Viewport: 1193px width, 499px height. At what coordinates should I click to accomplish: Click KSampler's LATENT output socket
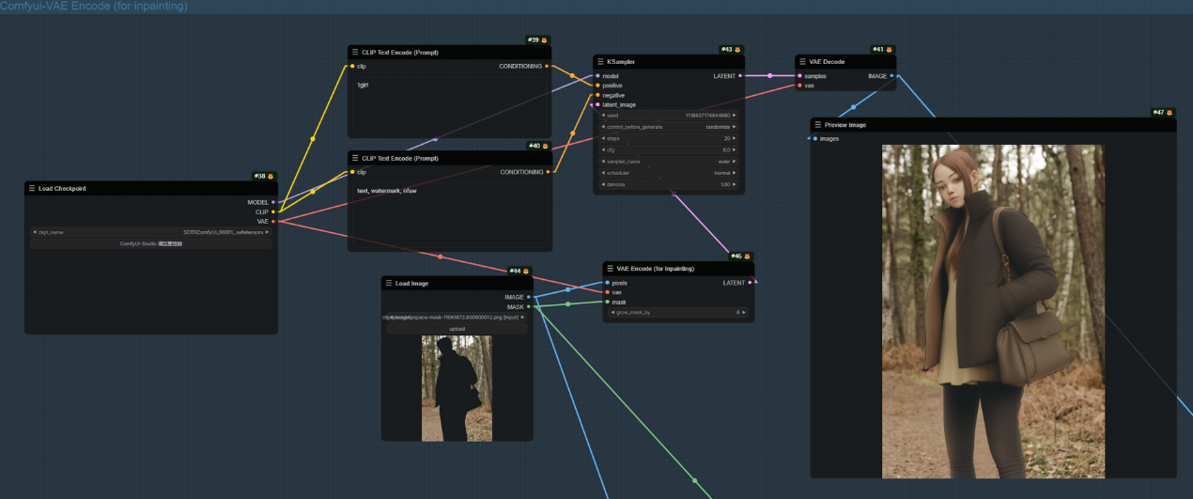740,76
